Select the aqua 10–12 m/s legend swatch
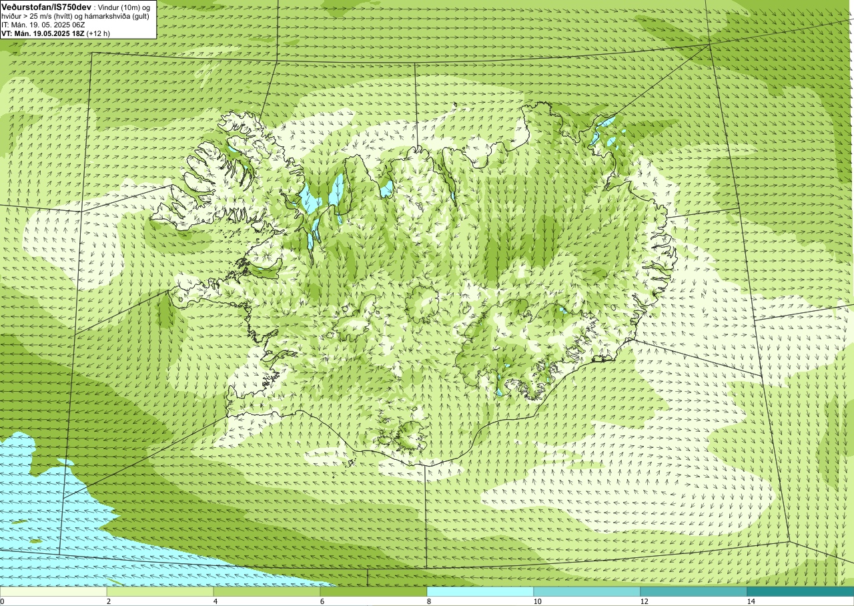 [587, 591]
